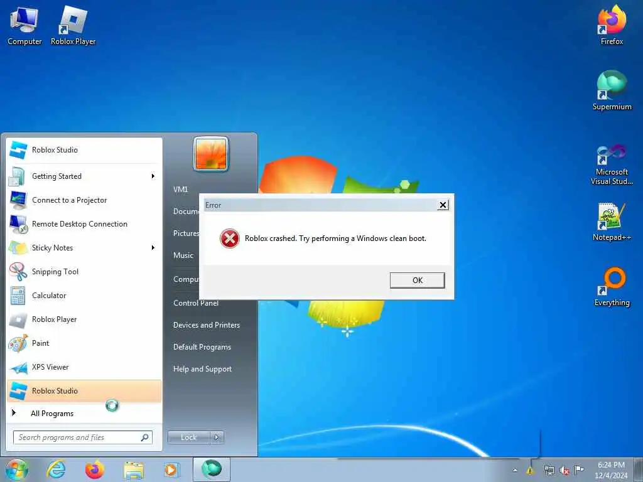
Task: Open VM1 user folder link
Action: click(x=180, y=190)
